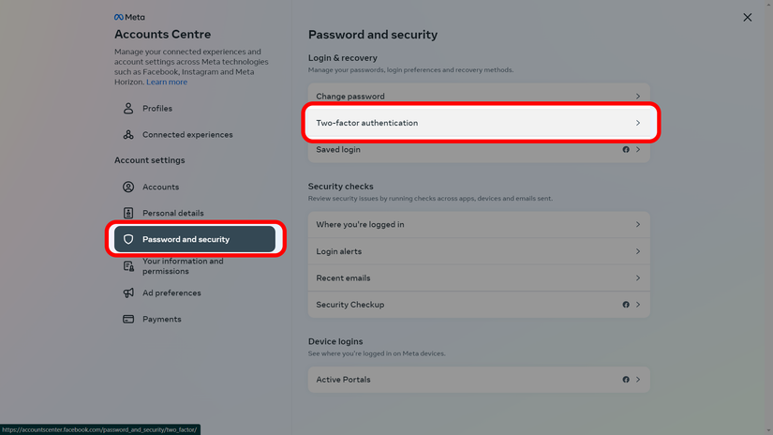Click the Password and security heading
773x435 pixels.
[373, 35]
